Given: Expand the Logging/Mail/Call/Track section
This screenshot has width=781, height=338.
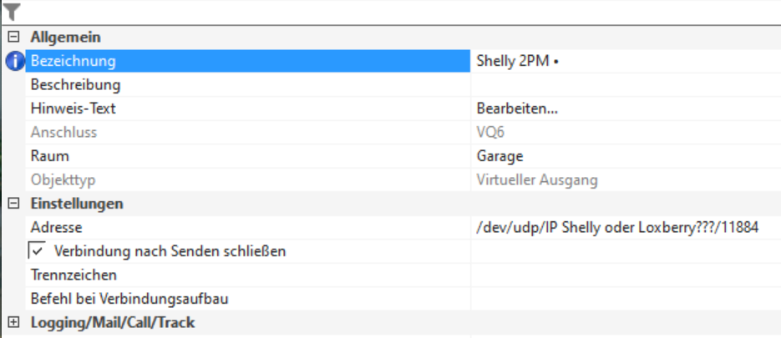Looking at the screenshot, I should click(13, 322).
